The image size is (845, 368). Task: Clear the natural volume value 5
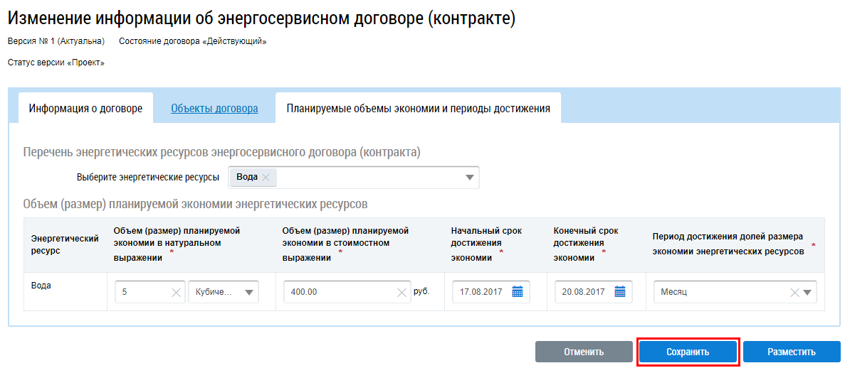click(176, 292)
